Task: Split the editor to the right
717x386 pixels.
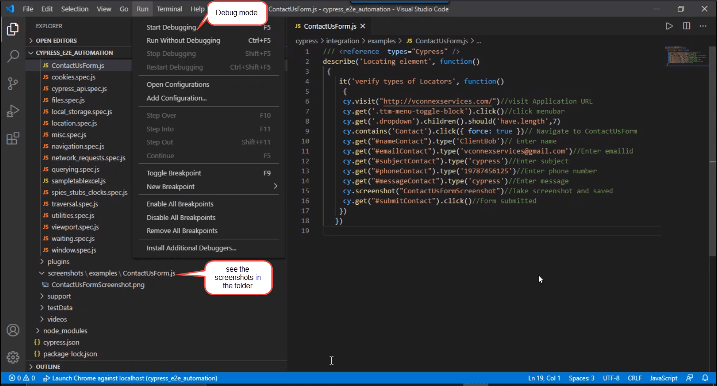Action: [687, 26]
